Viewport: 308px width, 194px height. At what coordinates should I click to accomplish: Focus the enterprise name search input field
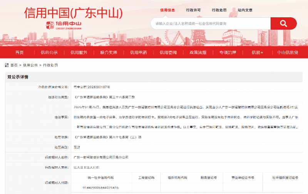pos(211,23)
